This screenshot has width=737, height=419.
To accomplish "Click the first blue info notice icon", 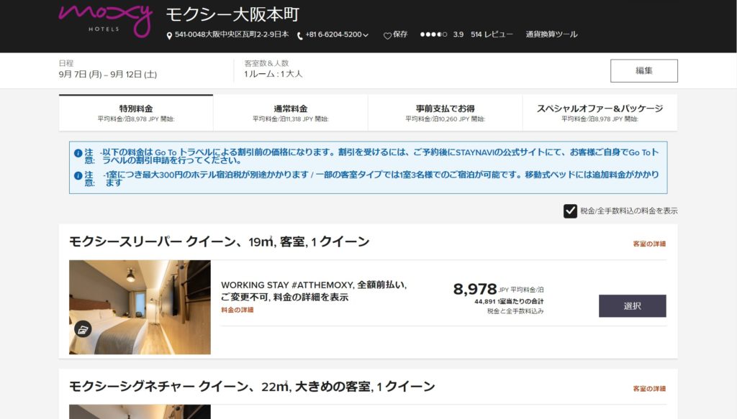I will 78,153.
